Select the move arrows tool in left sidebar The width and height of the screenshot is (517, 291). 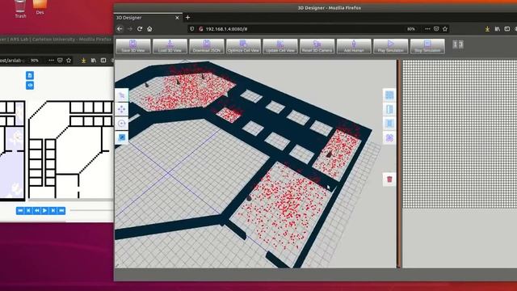coord(122,110)
